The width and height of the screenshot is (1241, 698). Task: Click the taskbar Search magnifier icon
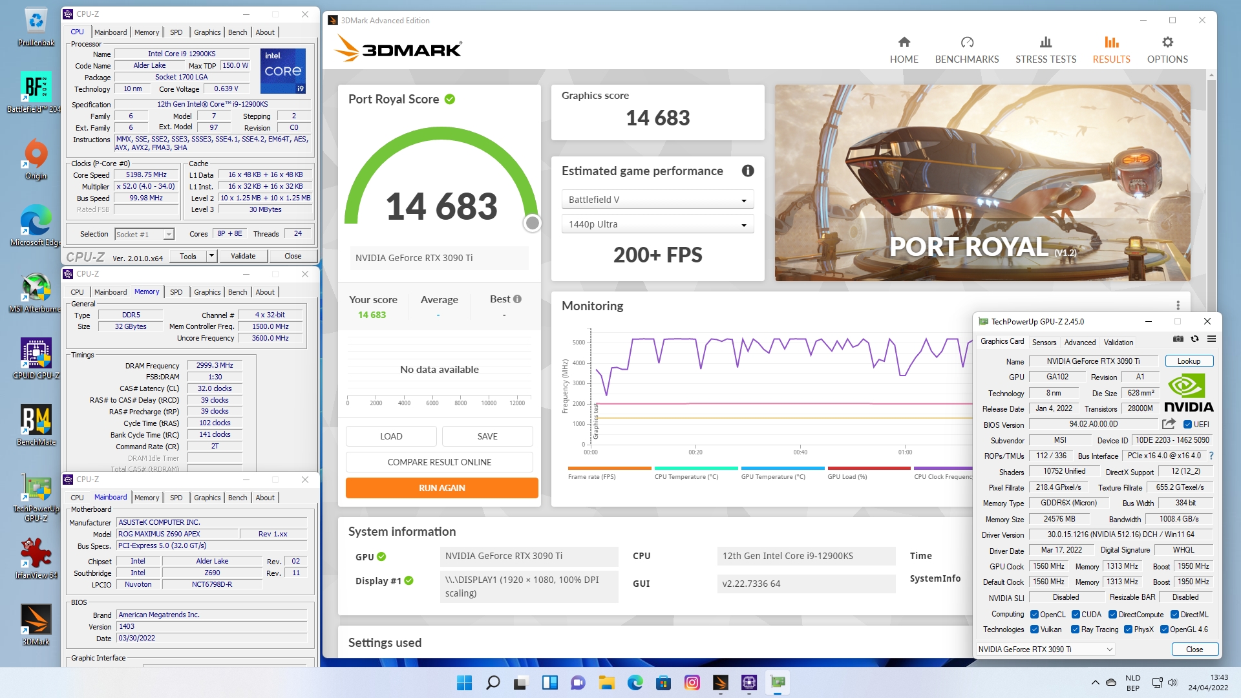[493, 682]
